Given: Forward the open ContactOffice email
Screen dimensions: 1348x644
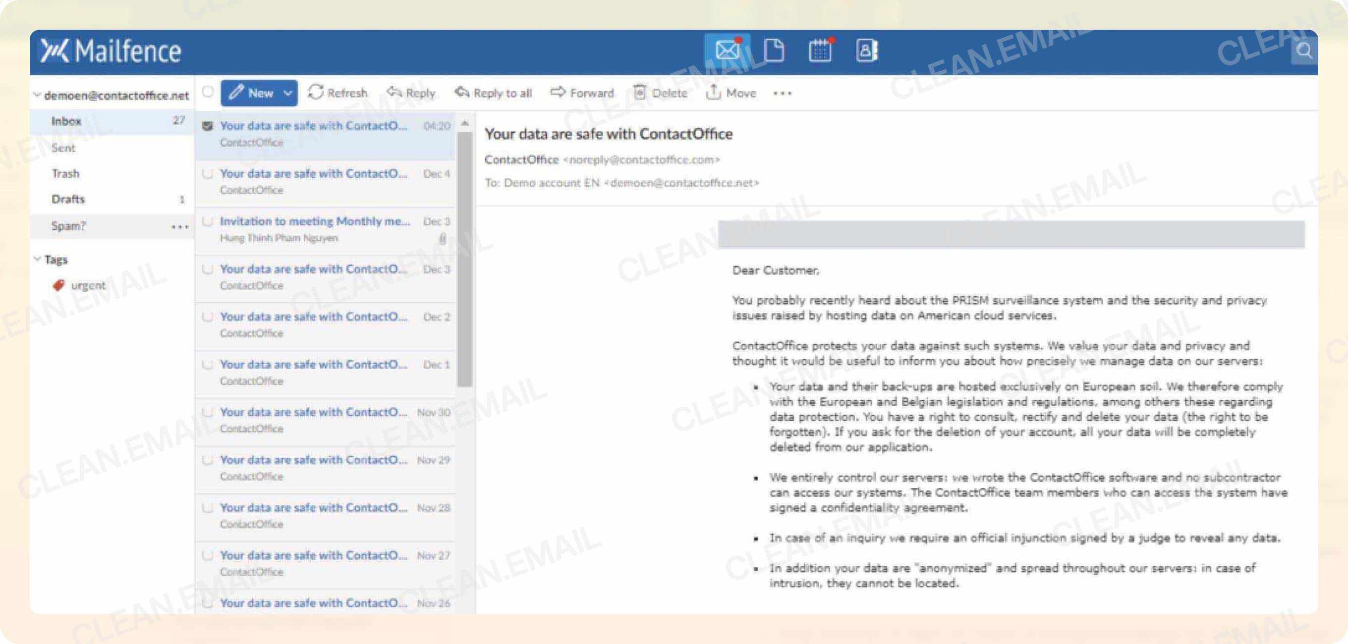Looking at the screenshot, I should tap(583, 93).
